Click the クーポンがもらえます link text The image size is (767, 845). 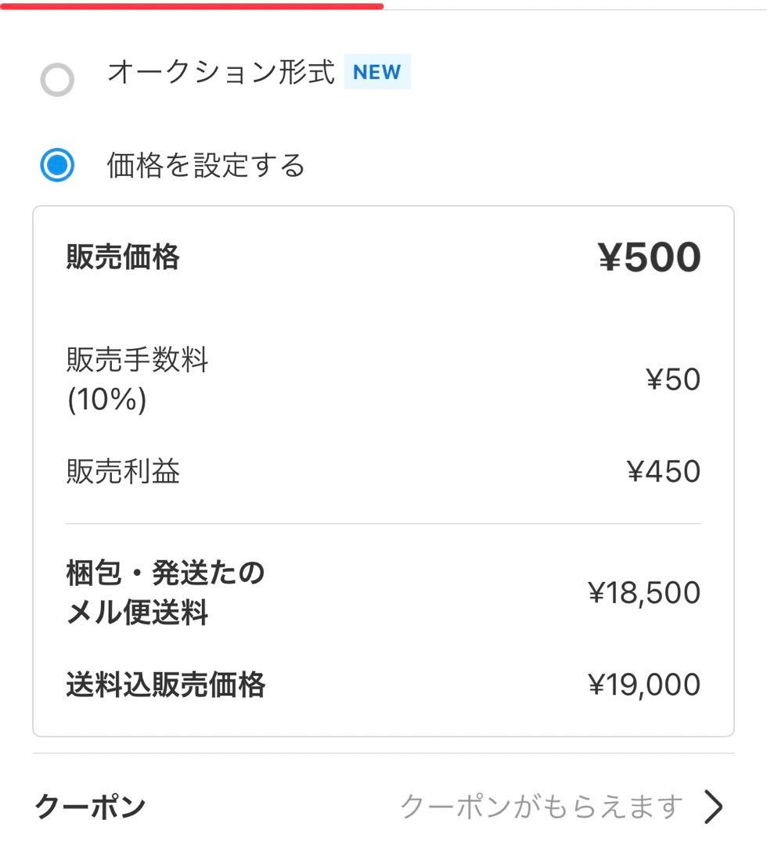[542, 805]
